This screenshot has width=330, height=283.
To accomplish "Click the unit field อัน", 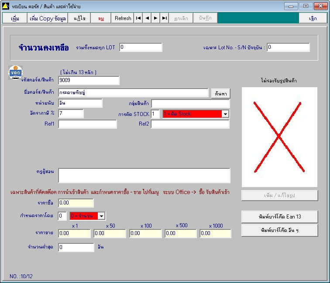I will pos(80,103).
